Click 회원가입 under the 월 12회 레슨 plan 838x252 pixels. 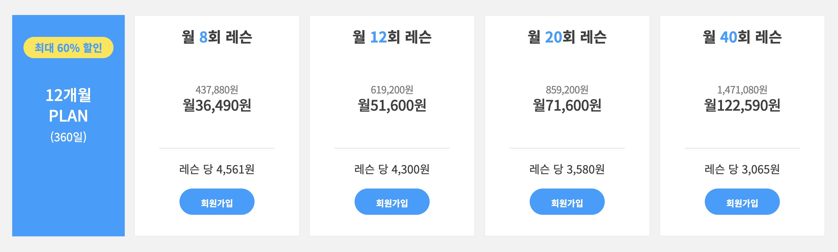coord(392,201)
